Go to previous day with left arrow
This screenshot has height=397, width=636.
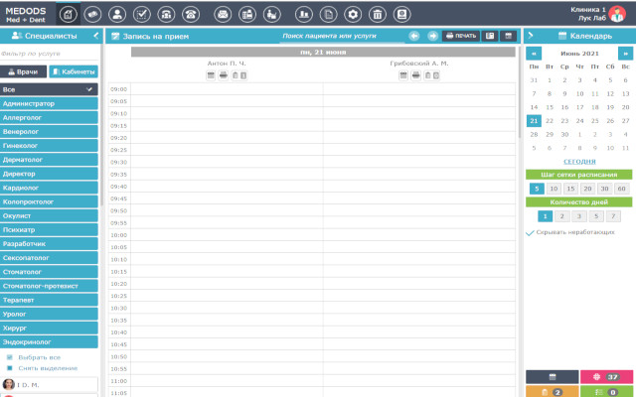(413, 36)
